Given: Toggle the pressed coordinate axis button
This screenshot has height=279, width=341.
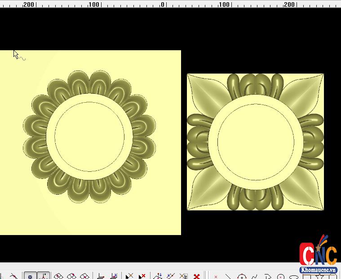Looking at the screenshot, I should (43, 276).
